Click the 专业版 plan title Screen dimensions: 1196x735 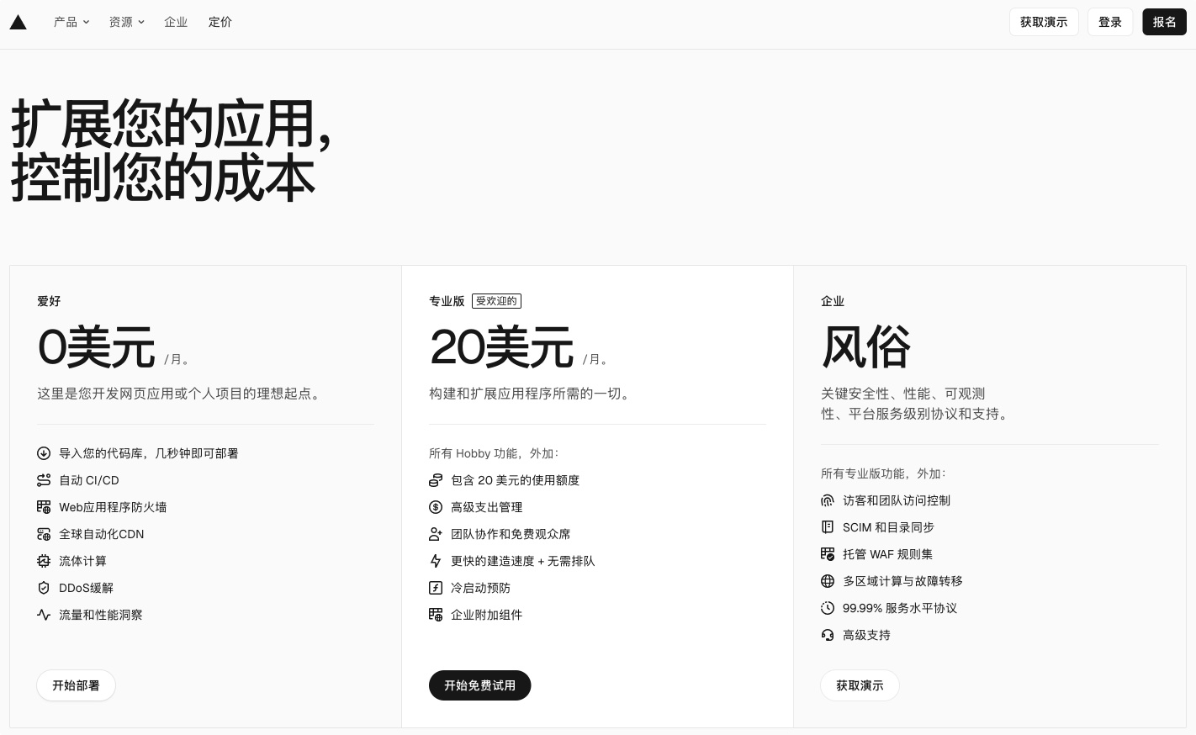[x=447, y=301]
